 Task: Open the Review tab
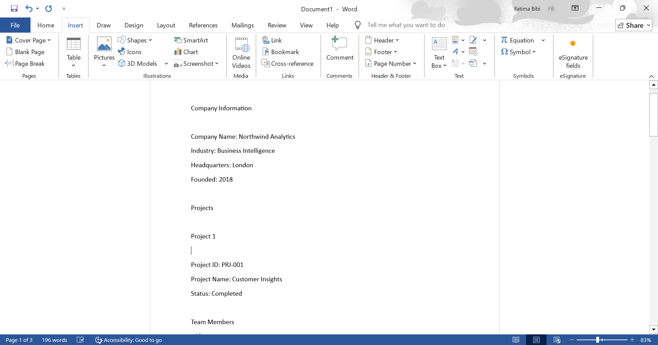coord(277,25)
